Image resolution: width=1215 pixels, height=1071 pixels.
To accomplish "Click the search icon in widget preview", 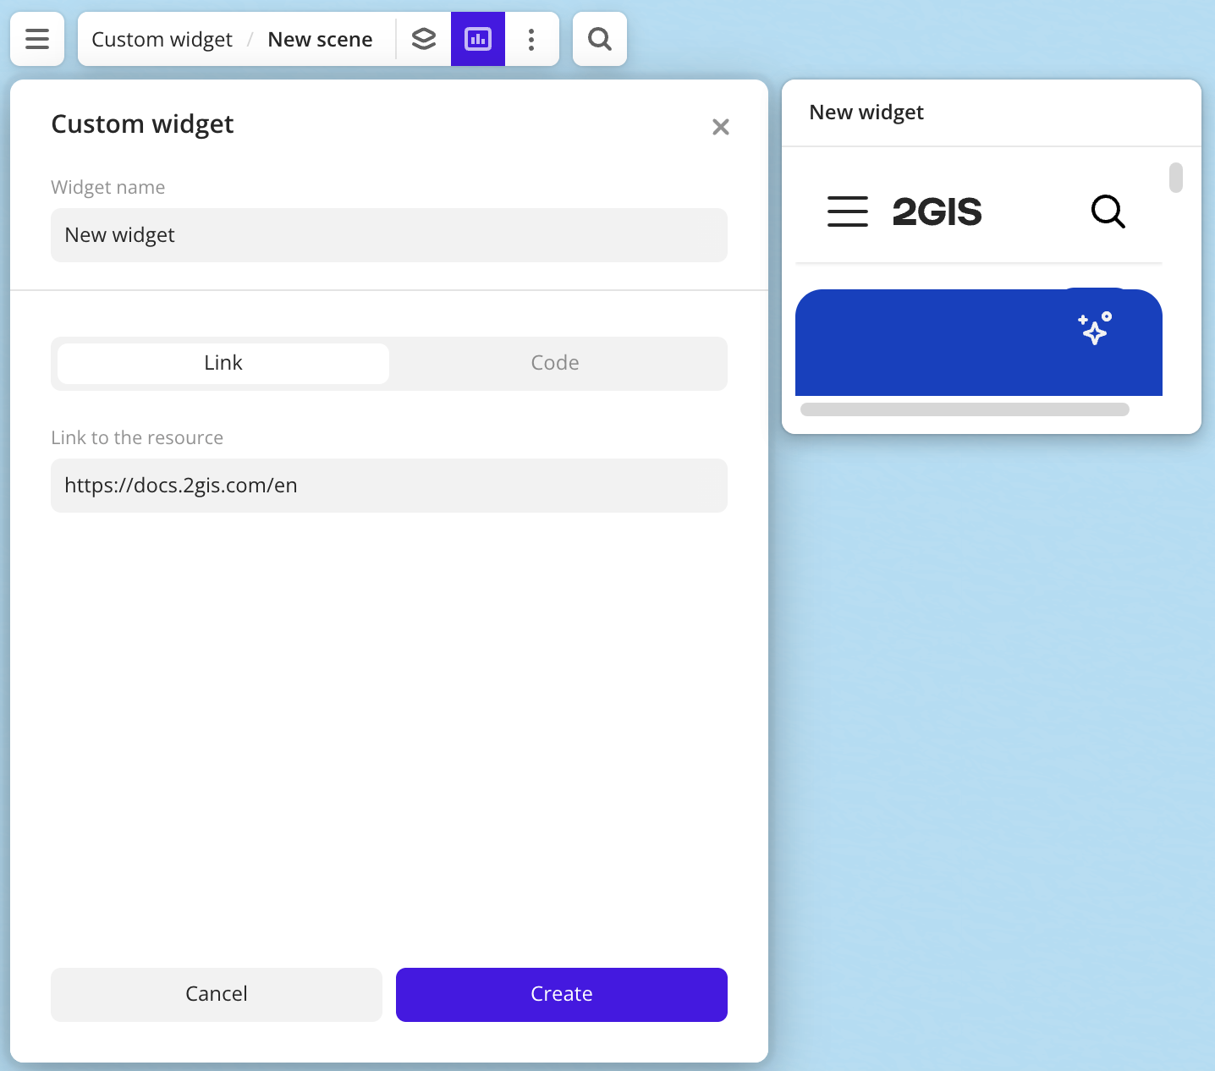I will [x=1108, y=211].
